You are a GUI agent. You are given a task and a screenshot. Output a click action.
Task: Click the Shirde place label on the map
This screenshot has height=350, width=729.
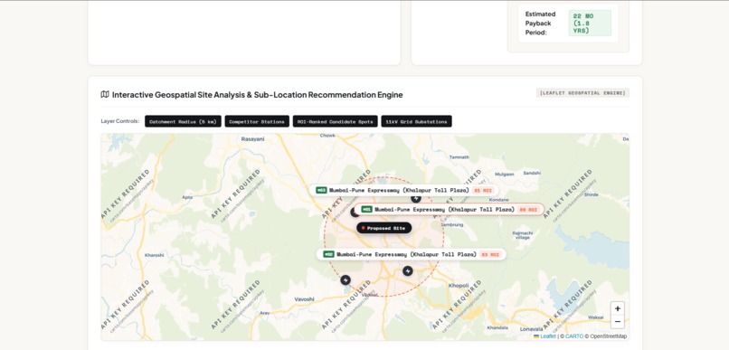[591, 194]
